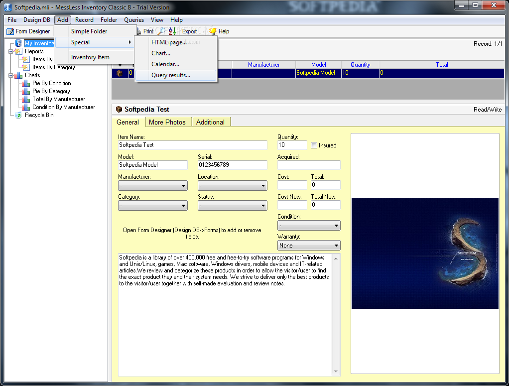Click the Pie By Condition chart icon
Image resolution: width=509 pixels, height=386 pixels.
tap(26, 83)
